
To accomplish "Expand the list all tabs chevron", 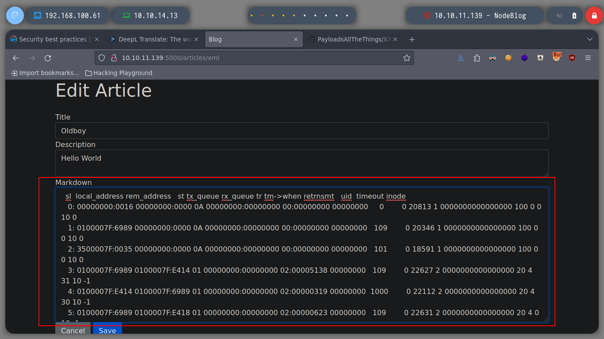I will (x=589, y=39).
